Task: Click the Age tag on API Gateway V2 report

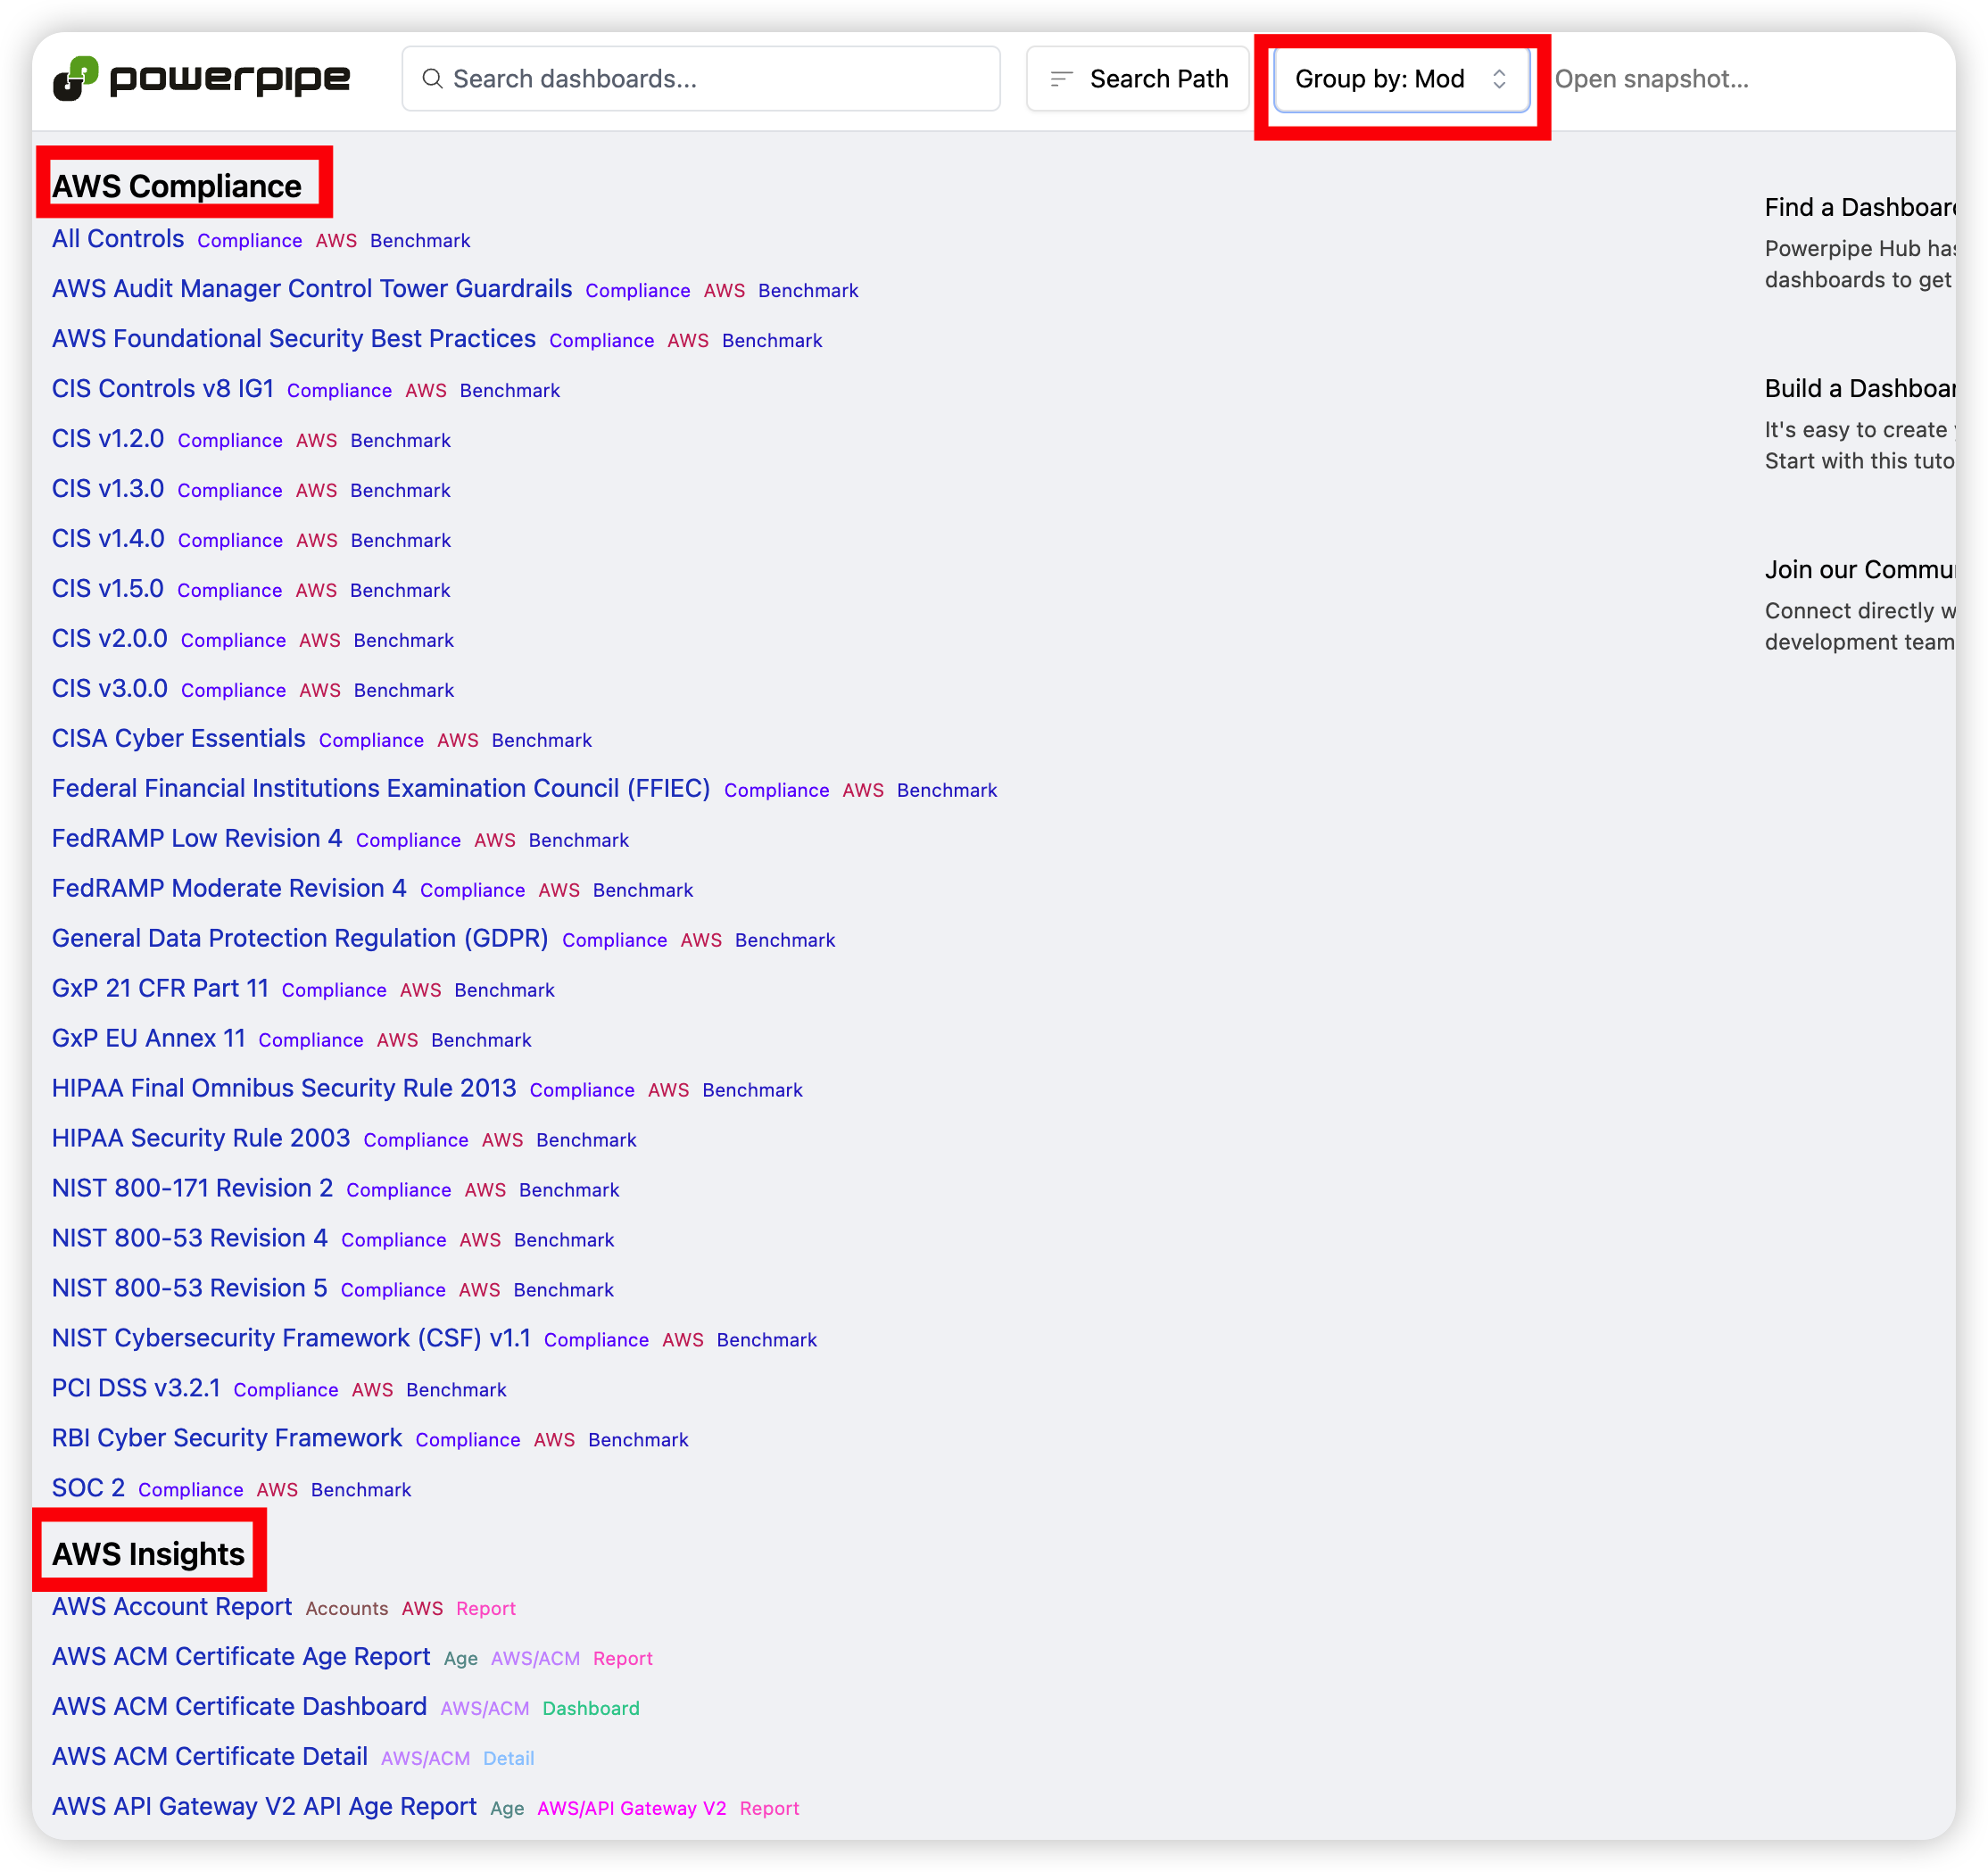Action: (x=507, y=1808)
